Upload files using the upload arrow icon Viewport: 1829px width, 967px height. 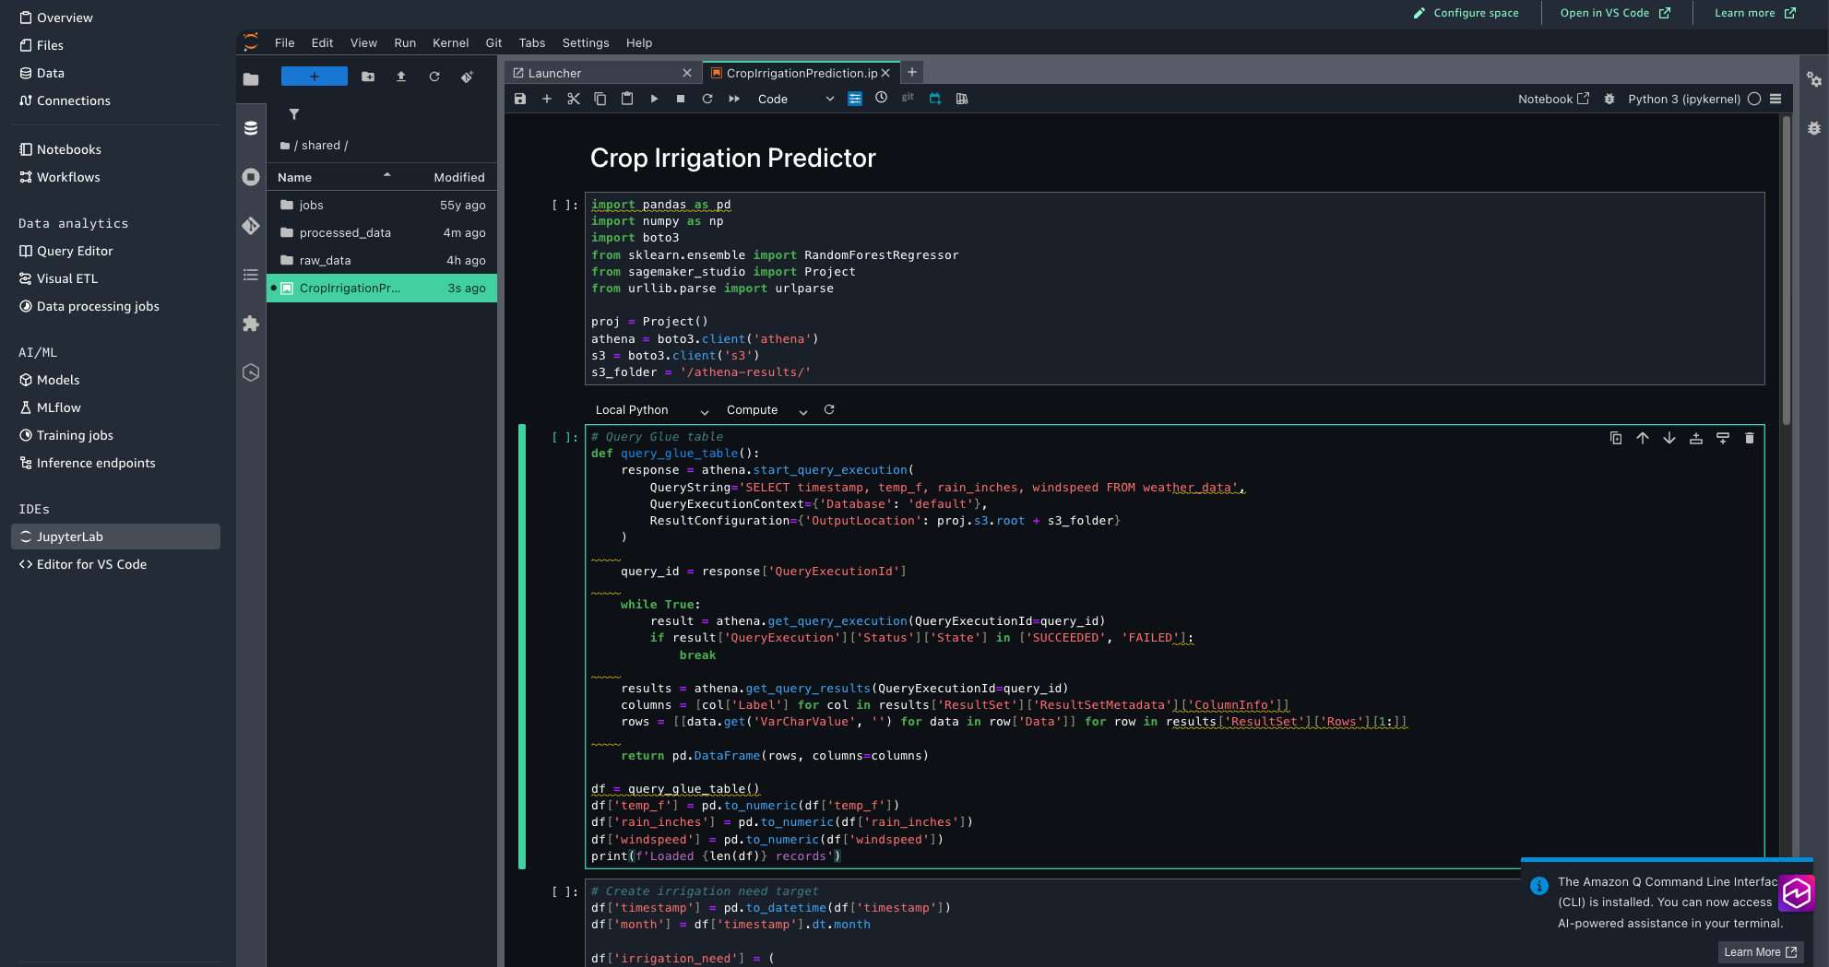pos(401,77)
